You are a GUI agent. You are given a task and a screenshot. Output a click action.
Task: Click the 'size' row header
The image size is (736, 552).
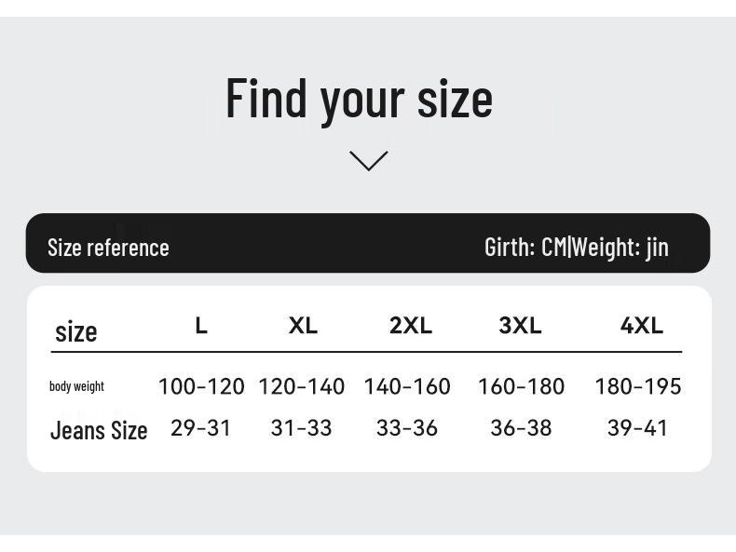[75, 331]
